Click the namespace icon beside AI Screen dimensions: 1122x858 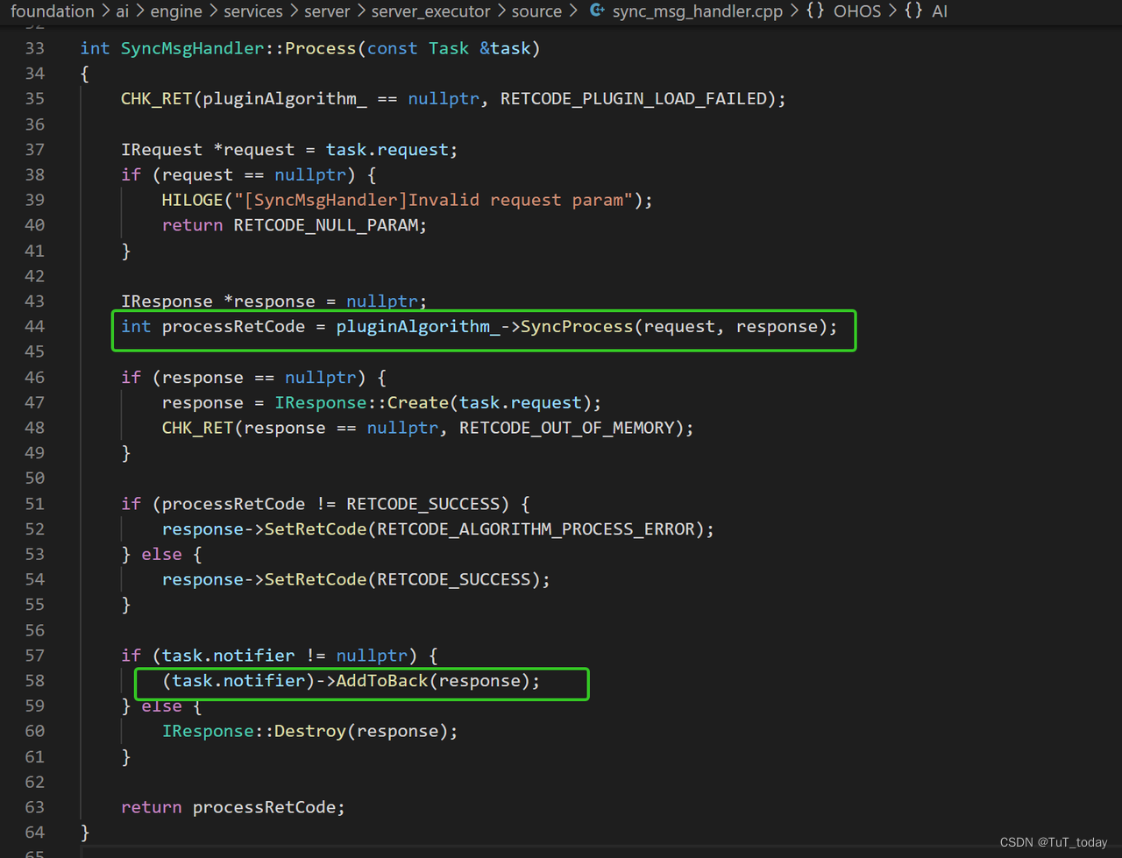pos(914,11)
